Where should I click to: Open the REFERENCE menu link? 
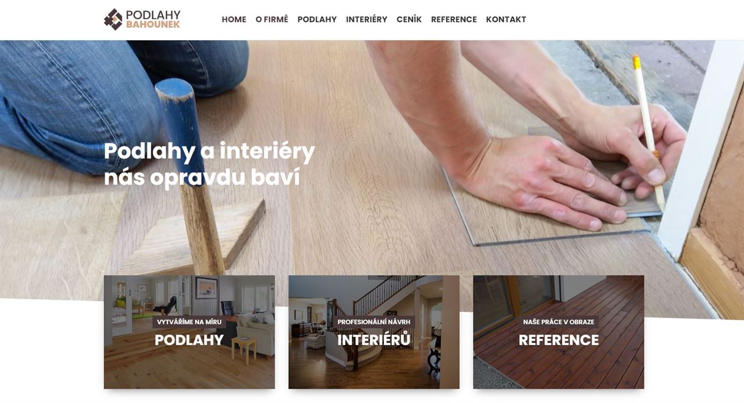point(454,19)
